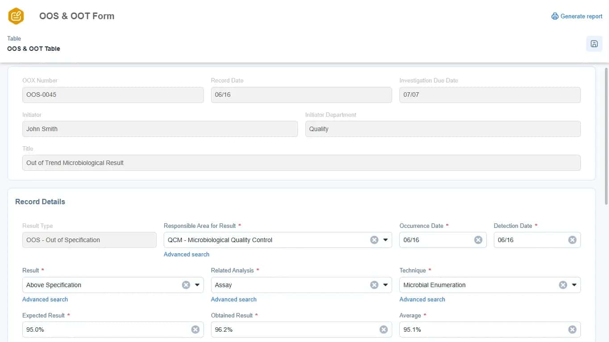Clear the Detection Date value
This screenshot has height=342, width=609.
click(x=572, y=240)
